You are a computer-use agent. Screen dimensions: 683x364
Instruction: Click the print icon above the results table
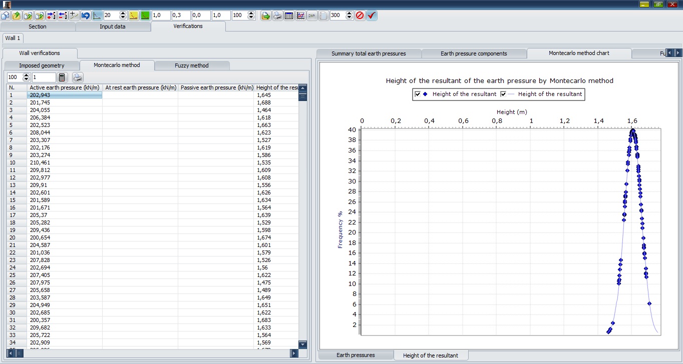pyautogui.click(x=78, y=77)
